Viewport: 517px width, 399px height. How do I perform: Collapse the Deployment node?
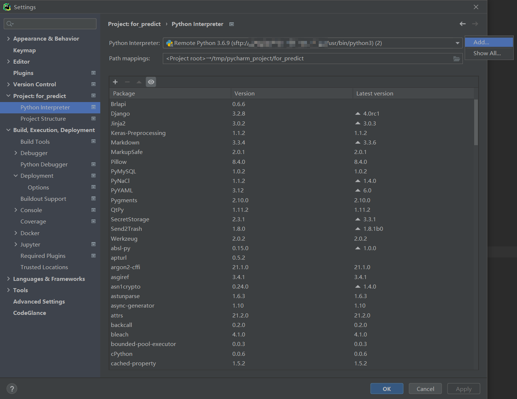click(x=16, y=176)
